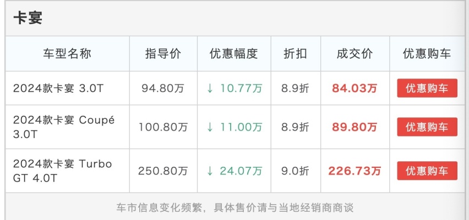Image resolution: width=469 pixels, height=220 pixels.
Task: Open model name 2024款卡宴 3.0T
Action: [58, 88]
